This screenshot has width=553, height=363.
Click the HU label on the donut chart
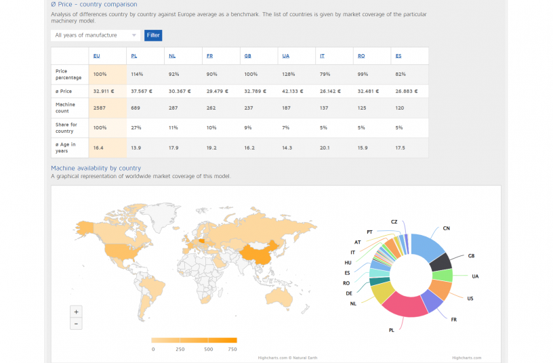coord(348,263)
